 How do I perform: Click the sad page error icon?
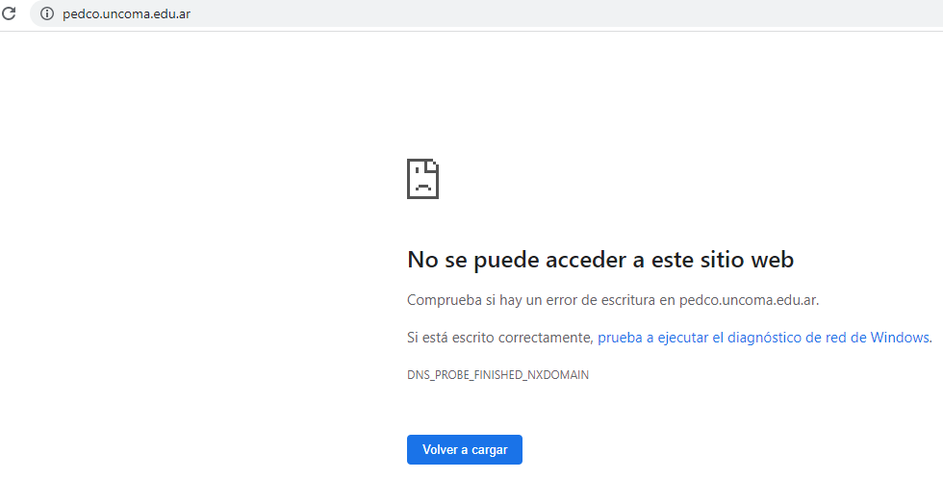click(422, 179)
